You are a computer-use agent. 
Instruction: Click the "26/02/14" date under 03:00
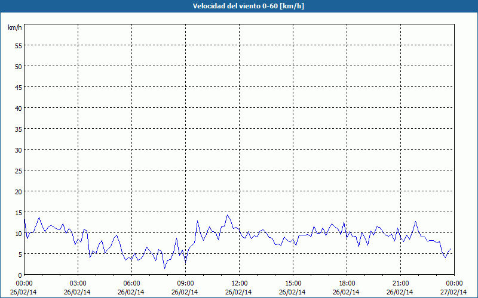[x=77, y=292]
